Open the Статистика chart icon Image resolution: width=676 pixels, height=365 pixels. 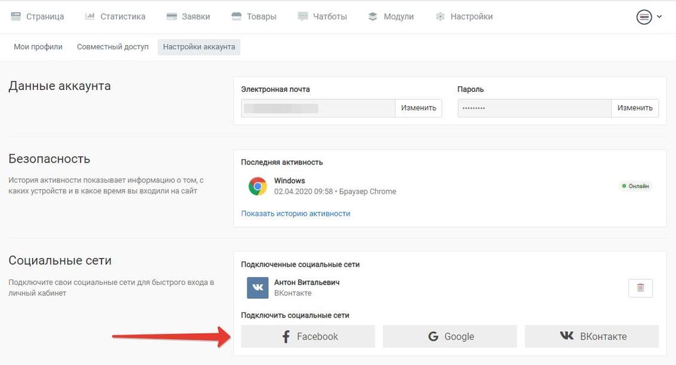point(90,16)
